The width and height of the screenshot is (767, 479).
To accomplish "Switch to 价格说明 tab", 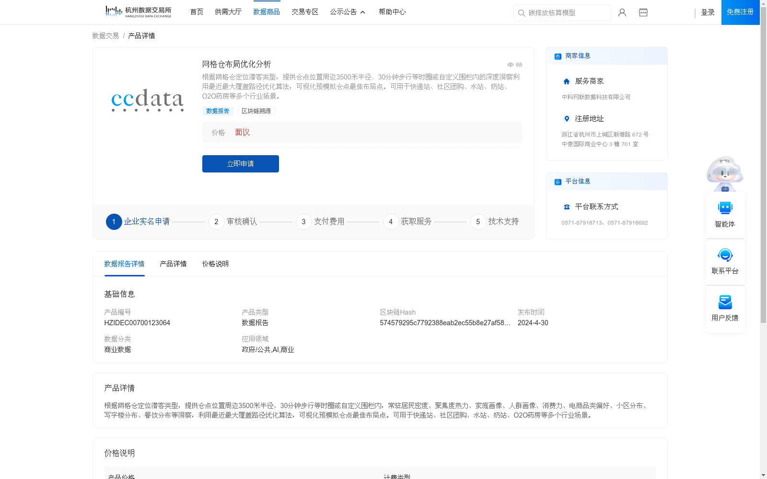I will tap(215, 264).
